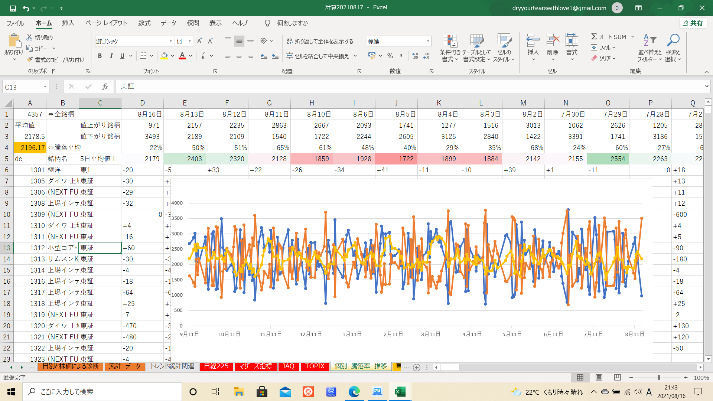The width and height of the screenshot is (713, 401).
Task: Open the 数式 ribbon tab
Action: (144, 23)
